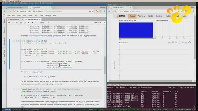Show the Commands sidebar panel
The width and height of the screenshot is (198, 111).
pos(4,41)
